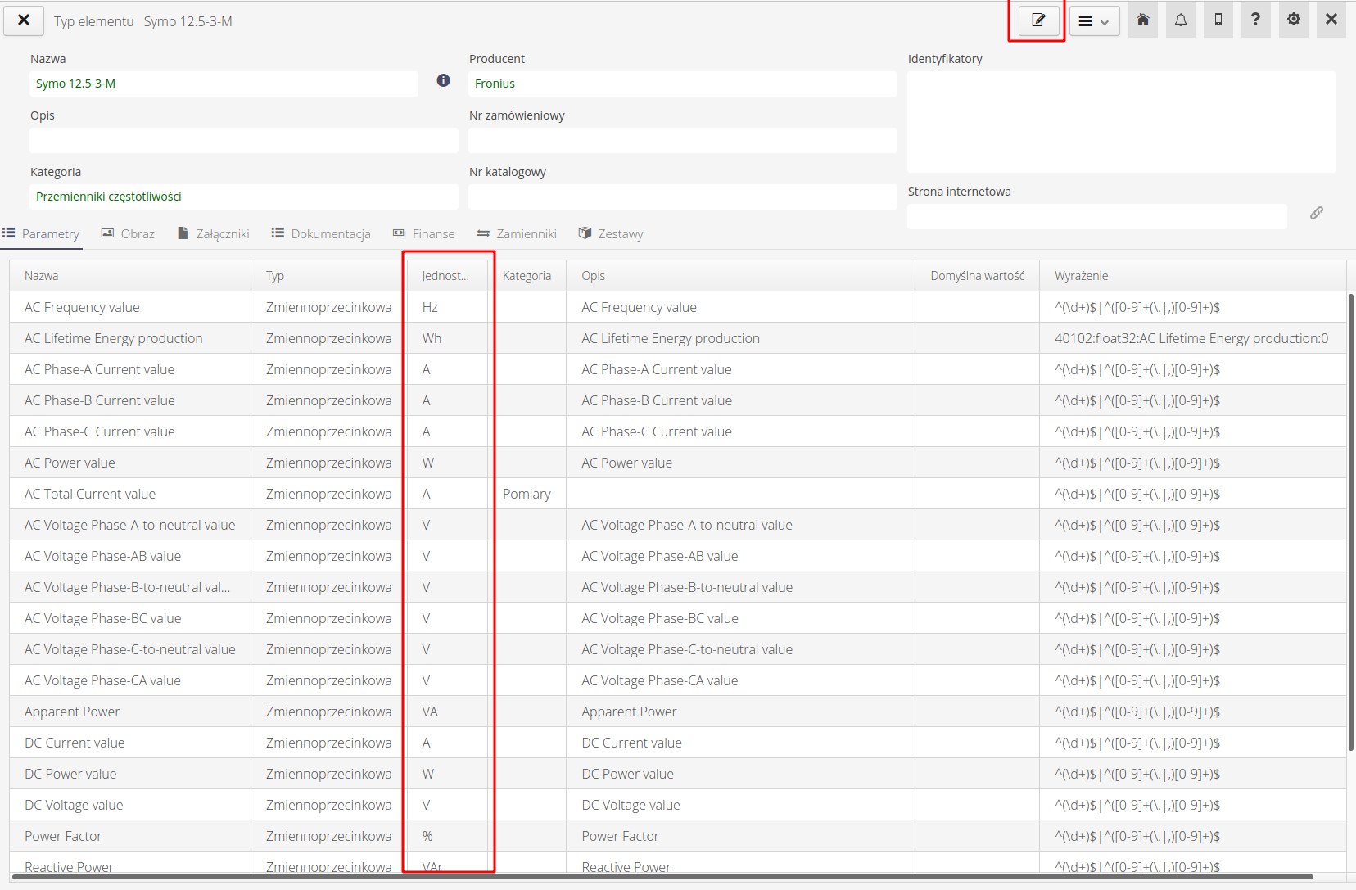The height and width of the screenshot is (890, 1356).
Task: Click the Producent field Fronius
Action: coord(682,84)
